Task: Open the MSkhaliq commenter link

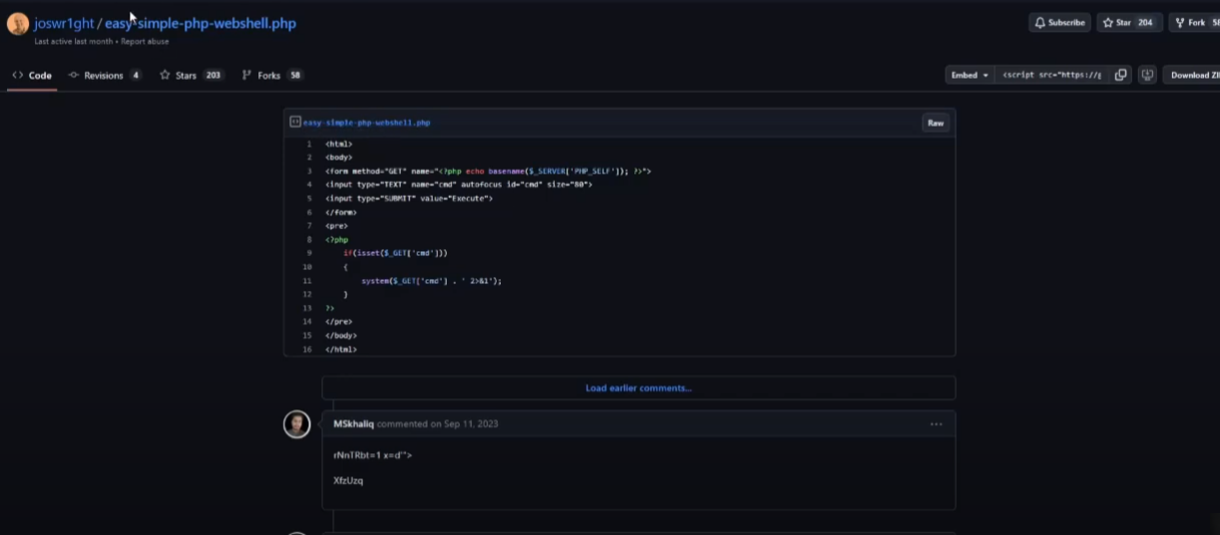Action: (353, 424)
